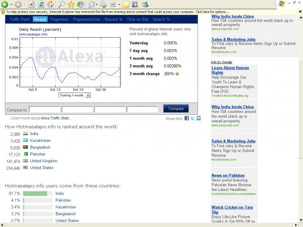Click the Compare button
The height and width of the screenshot is (227, 303).
pyautogui.click(x=176, y=108)
